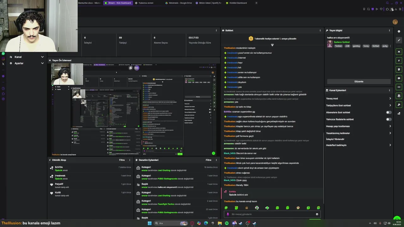404x227 pixels.
Task: Switch to Bölüm listesi Spotify tab
Action: pyautogui.click(x=209, y=3)
